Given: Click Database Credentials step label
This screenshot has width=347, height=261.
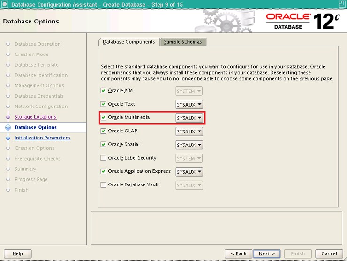Looking at the screenshot, I should [39, 96].
